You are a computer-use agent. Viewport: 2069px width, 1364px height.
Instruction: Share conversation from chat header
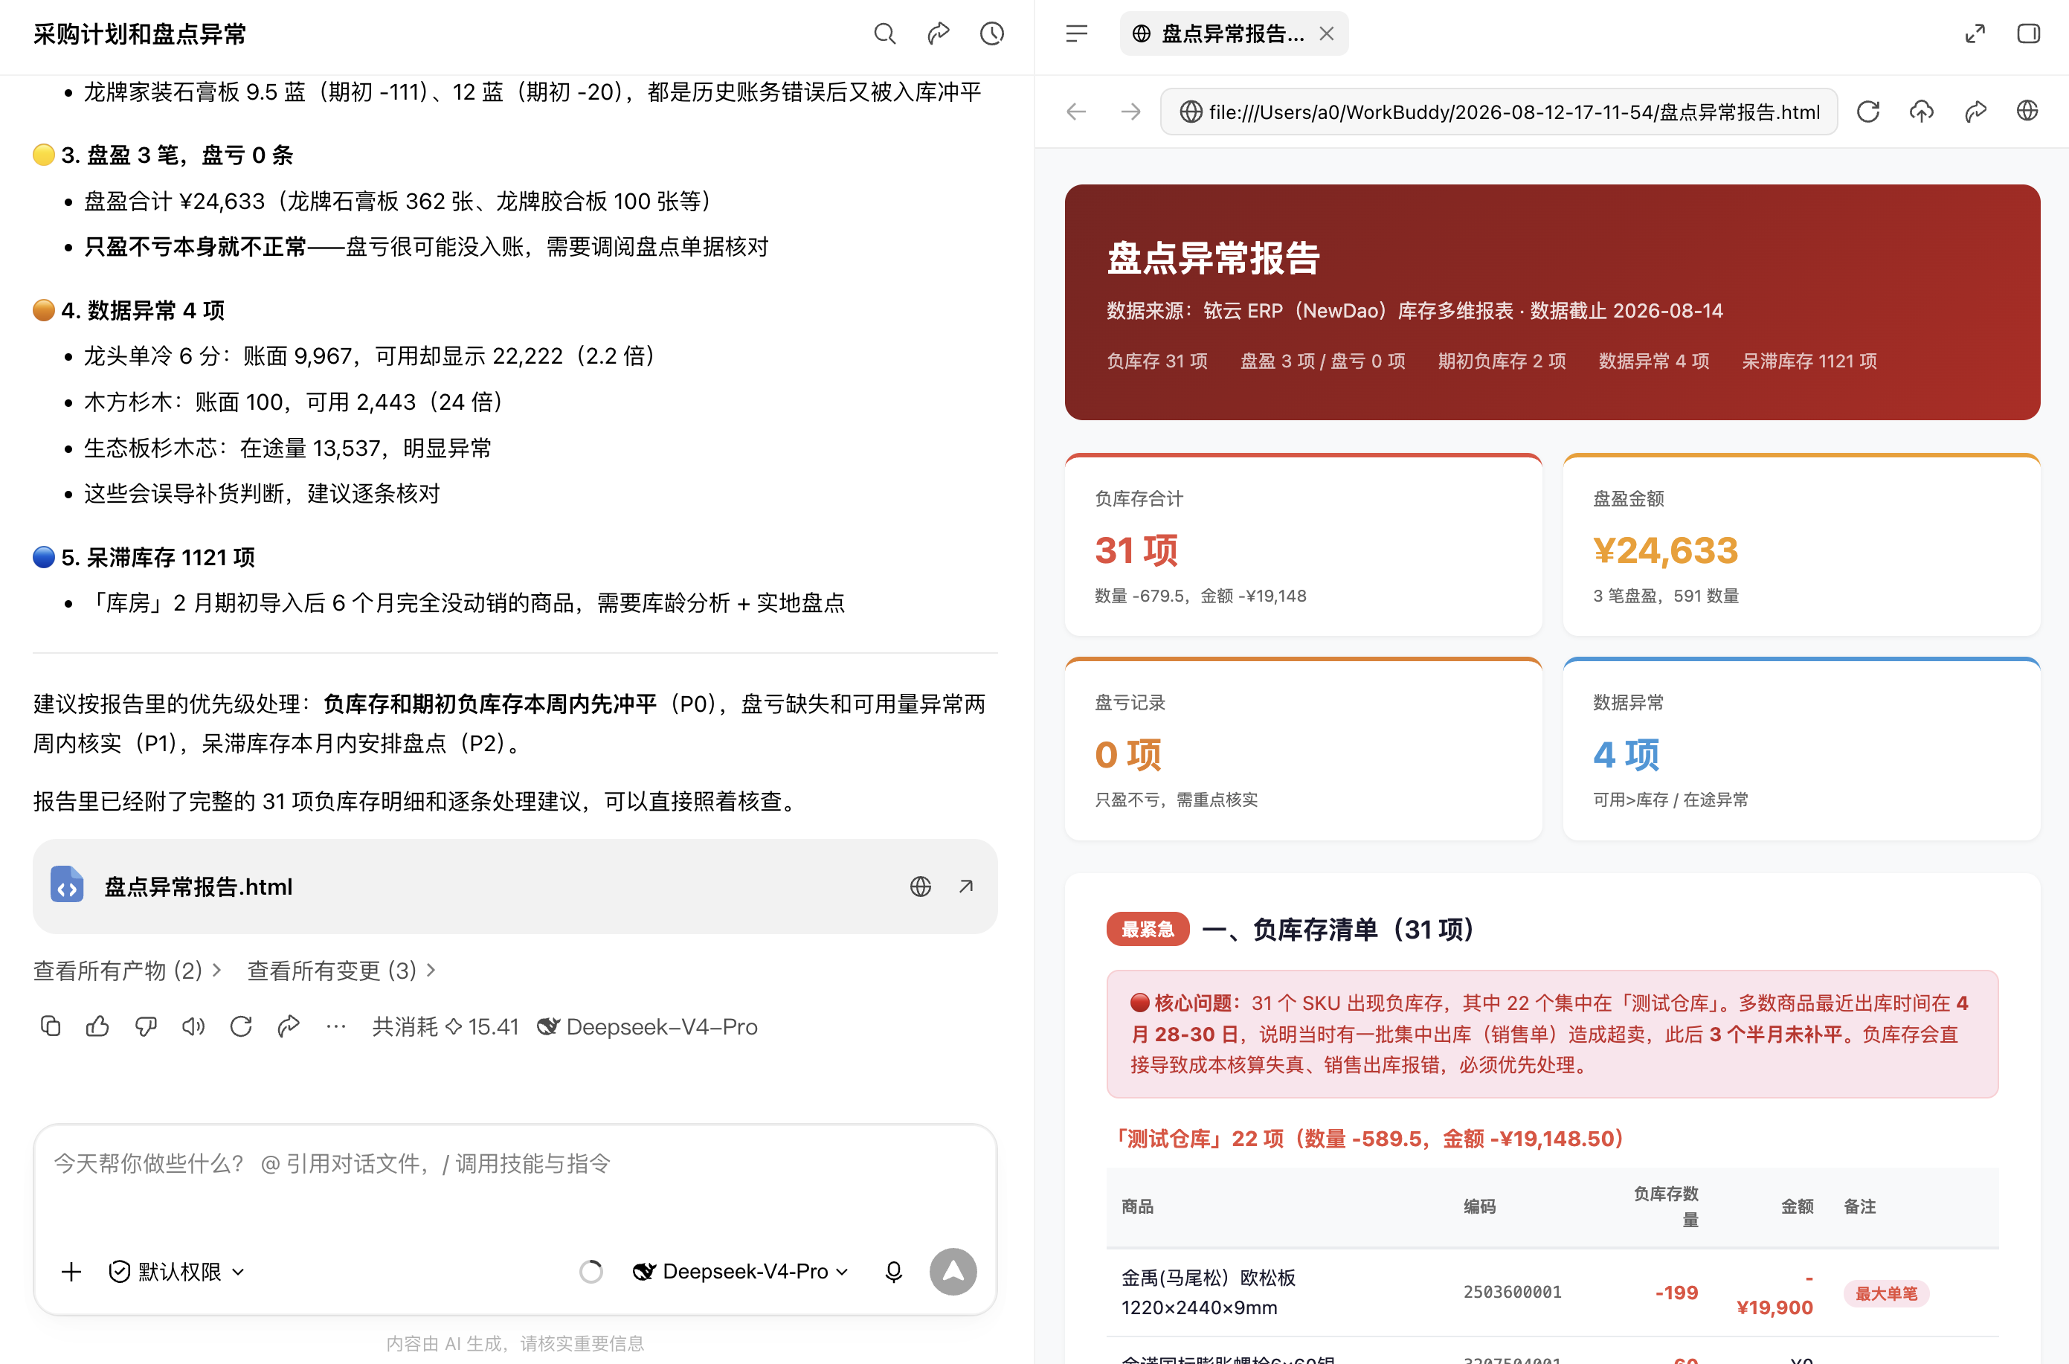(939, 34)
